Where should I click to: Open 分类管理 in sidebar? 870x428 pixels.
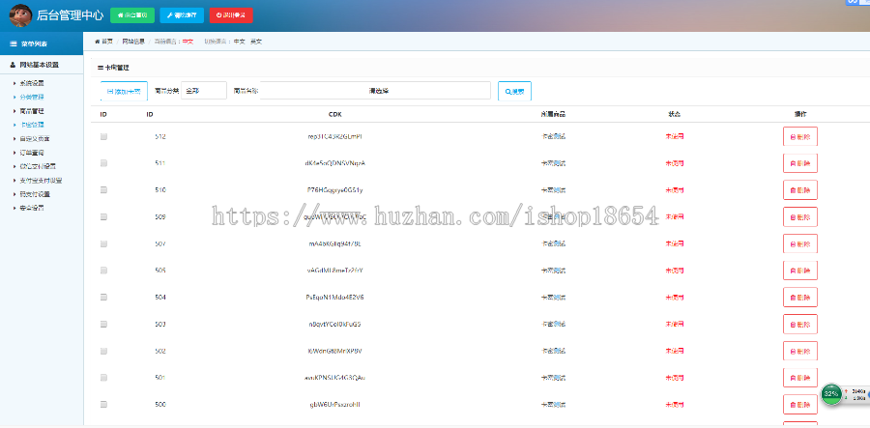click(32, 97)
